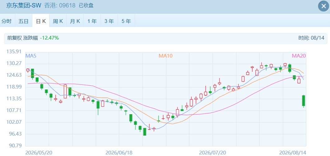Open the 月K chart tab

tap(75, 21)
